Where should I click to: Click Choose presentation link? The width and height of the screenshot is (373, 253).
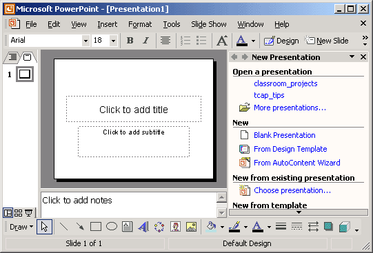tap(292, 190)
